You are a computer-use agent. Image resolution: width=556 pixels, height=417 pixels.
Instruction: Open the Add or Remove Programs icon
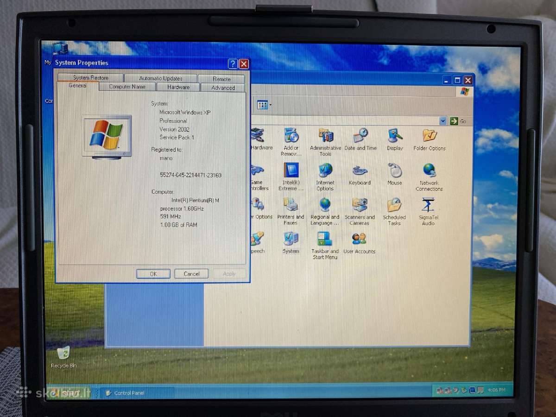tap(291, 141)
